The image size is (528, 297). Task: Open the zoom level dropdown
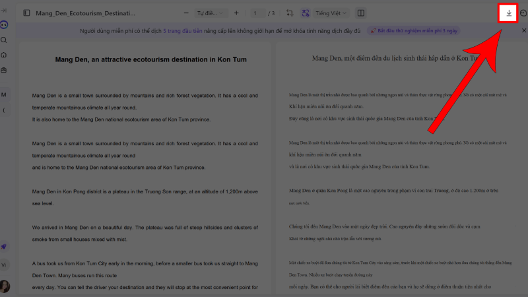210,13
